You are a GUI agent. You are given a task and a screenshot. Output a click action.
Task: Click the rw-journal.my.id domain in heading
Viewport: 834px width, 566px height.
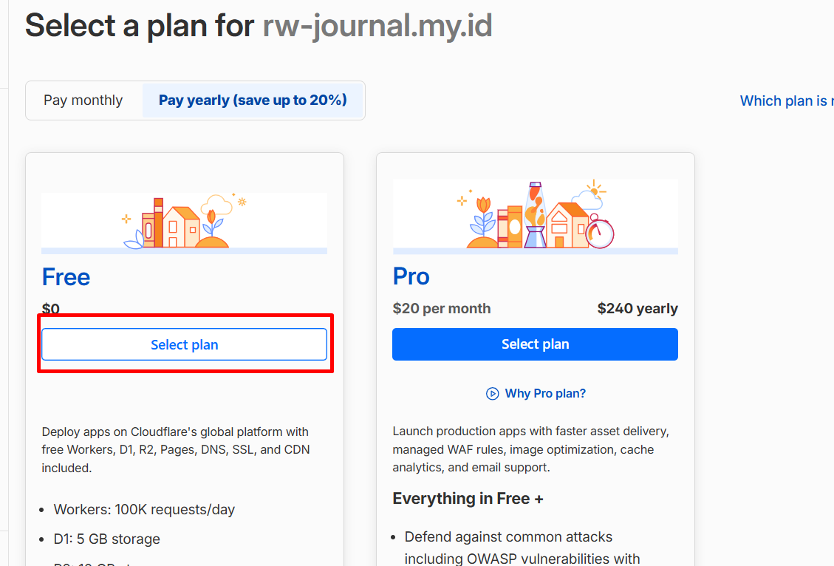point(377,26)
